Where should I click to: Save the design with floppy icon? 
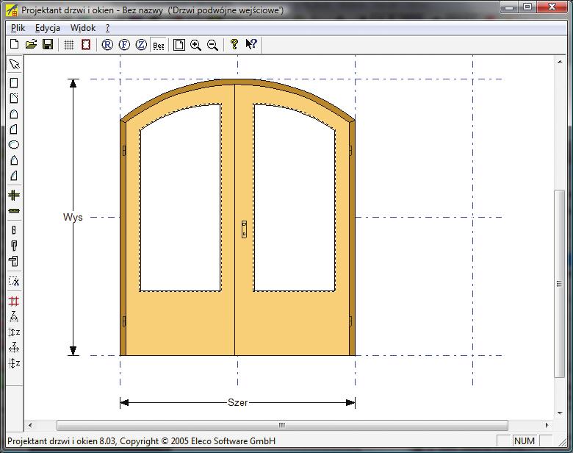coord(48,45)
